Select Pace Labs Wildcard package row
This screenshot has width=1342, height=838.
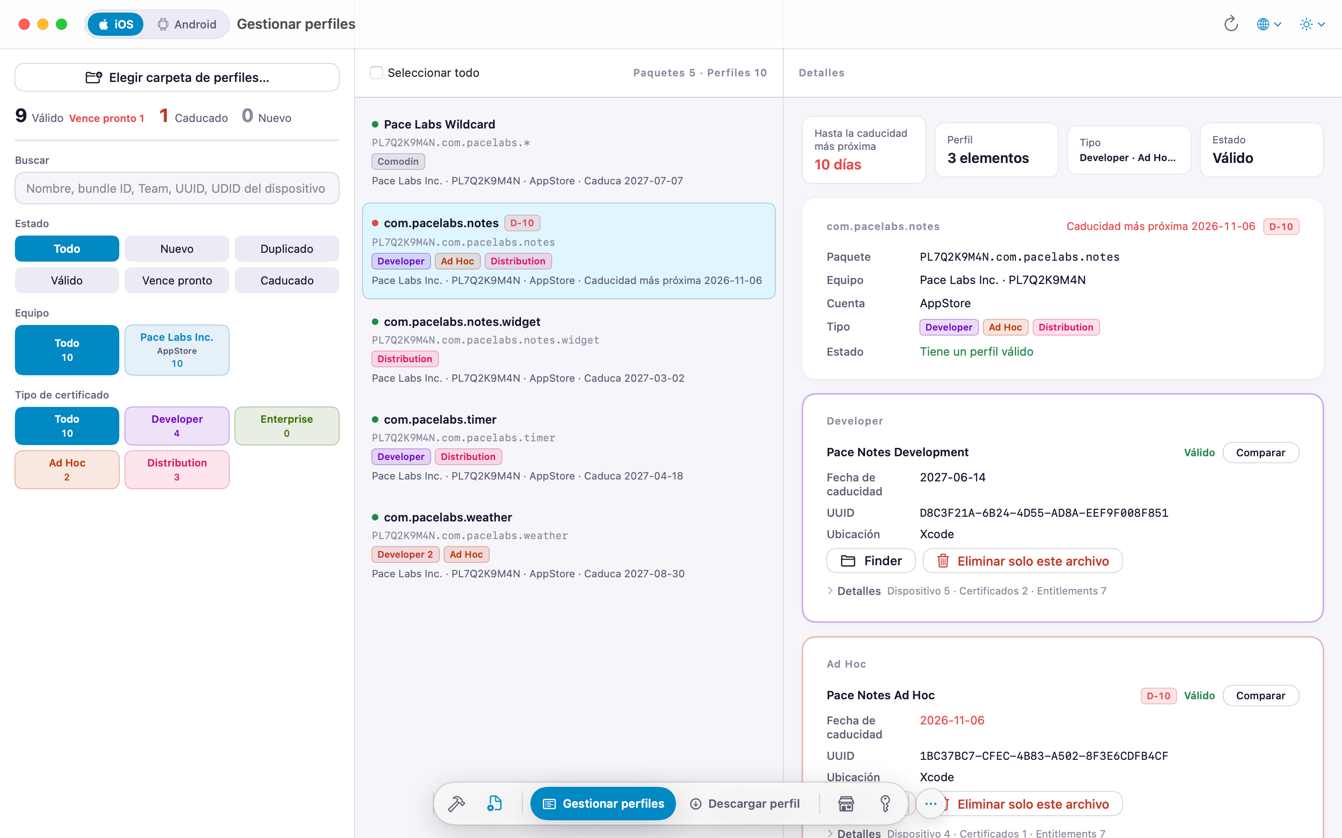pos(568,152)
